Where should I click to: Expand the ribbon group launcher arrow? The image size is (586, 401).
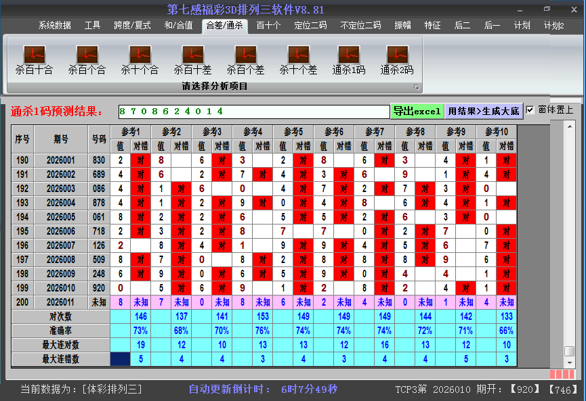(417, 87)
